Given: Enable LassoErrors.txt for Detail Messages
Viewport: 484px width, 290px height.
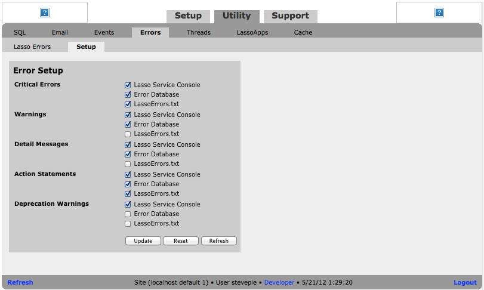Looking at the screenshot, I should (128, 164).
